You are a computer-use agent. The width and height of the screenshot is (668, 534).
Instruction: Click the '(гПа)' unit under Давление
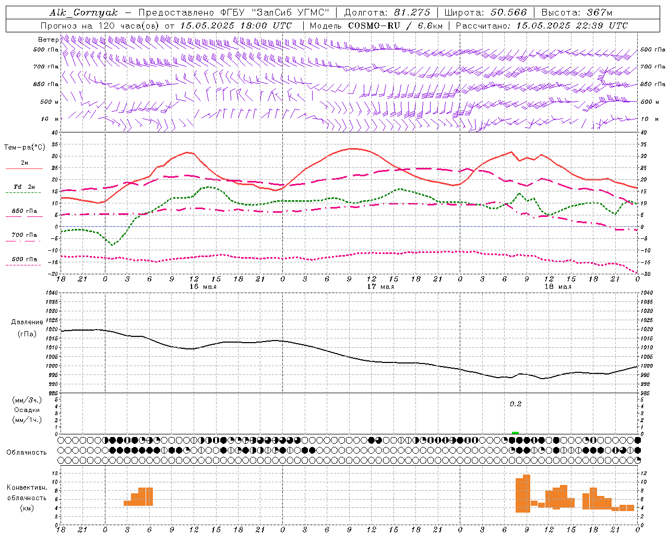click(x=27, y=334)
